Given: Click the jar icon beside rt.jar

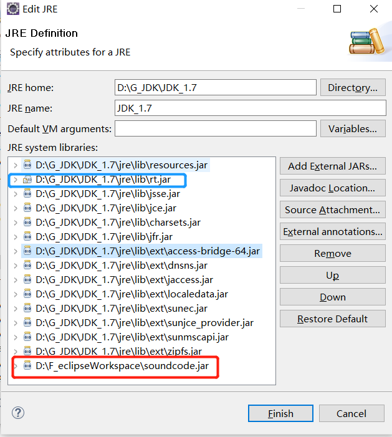Looking at the screenshot, I should click(27, 179).
